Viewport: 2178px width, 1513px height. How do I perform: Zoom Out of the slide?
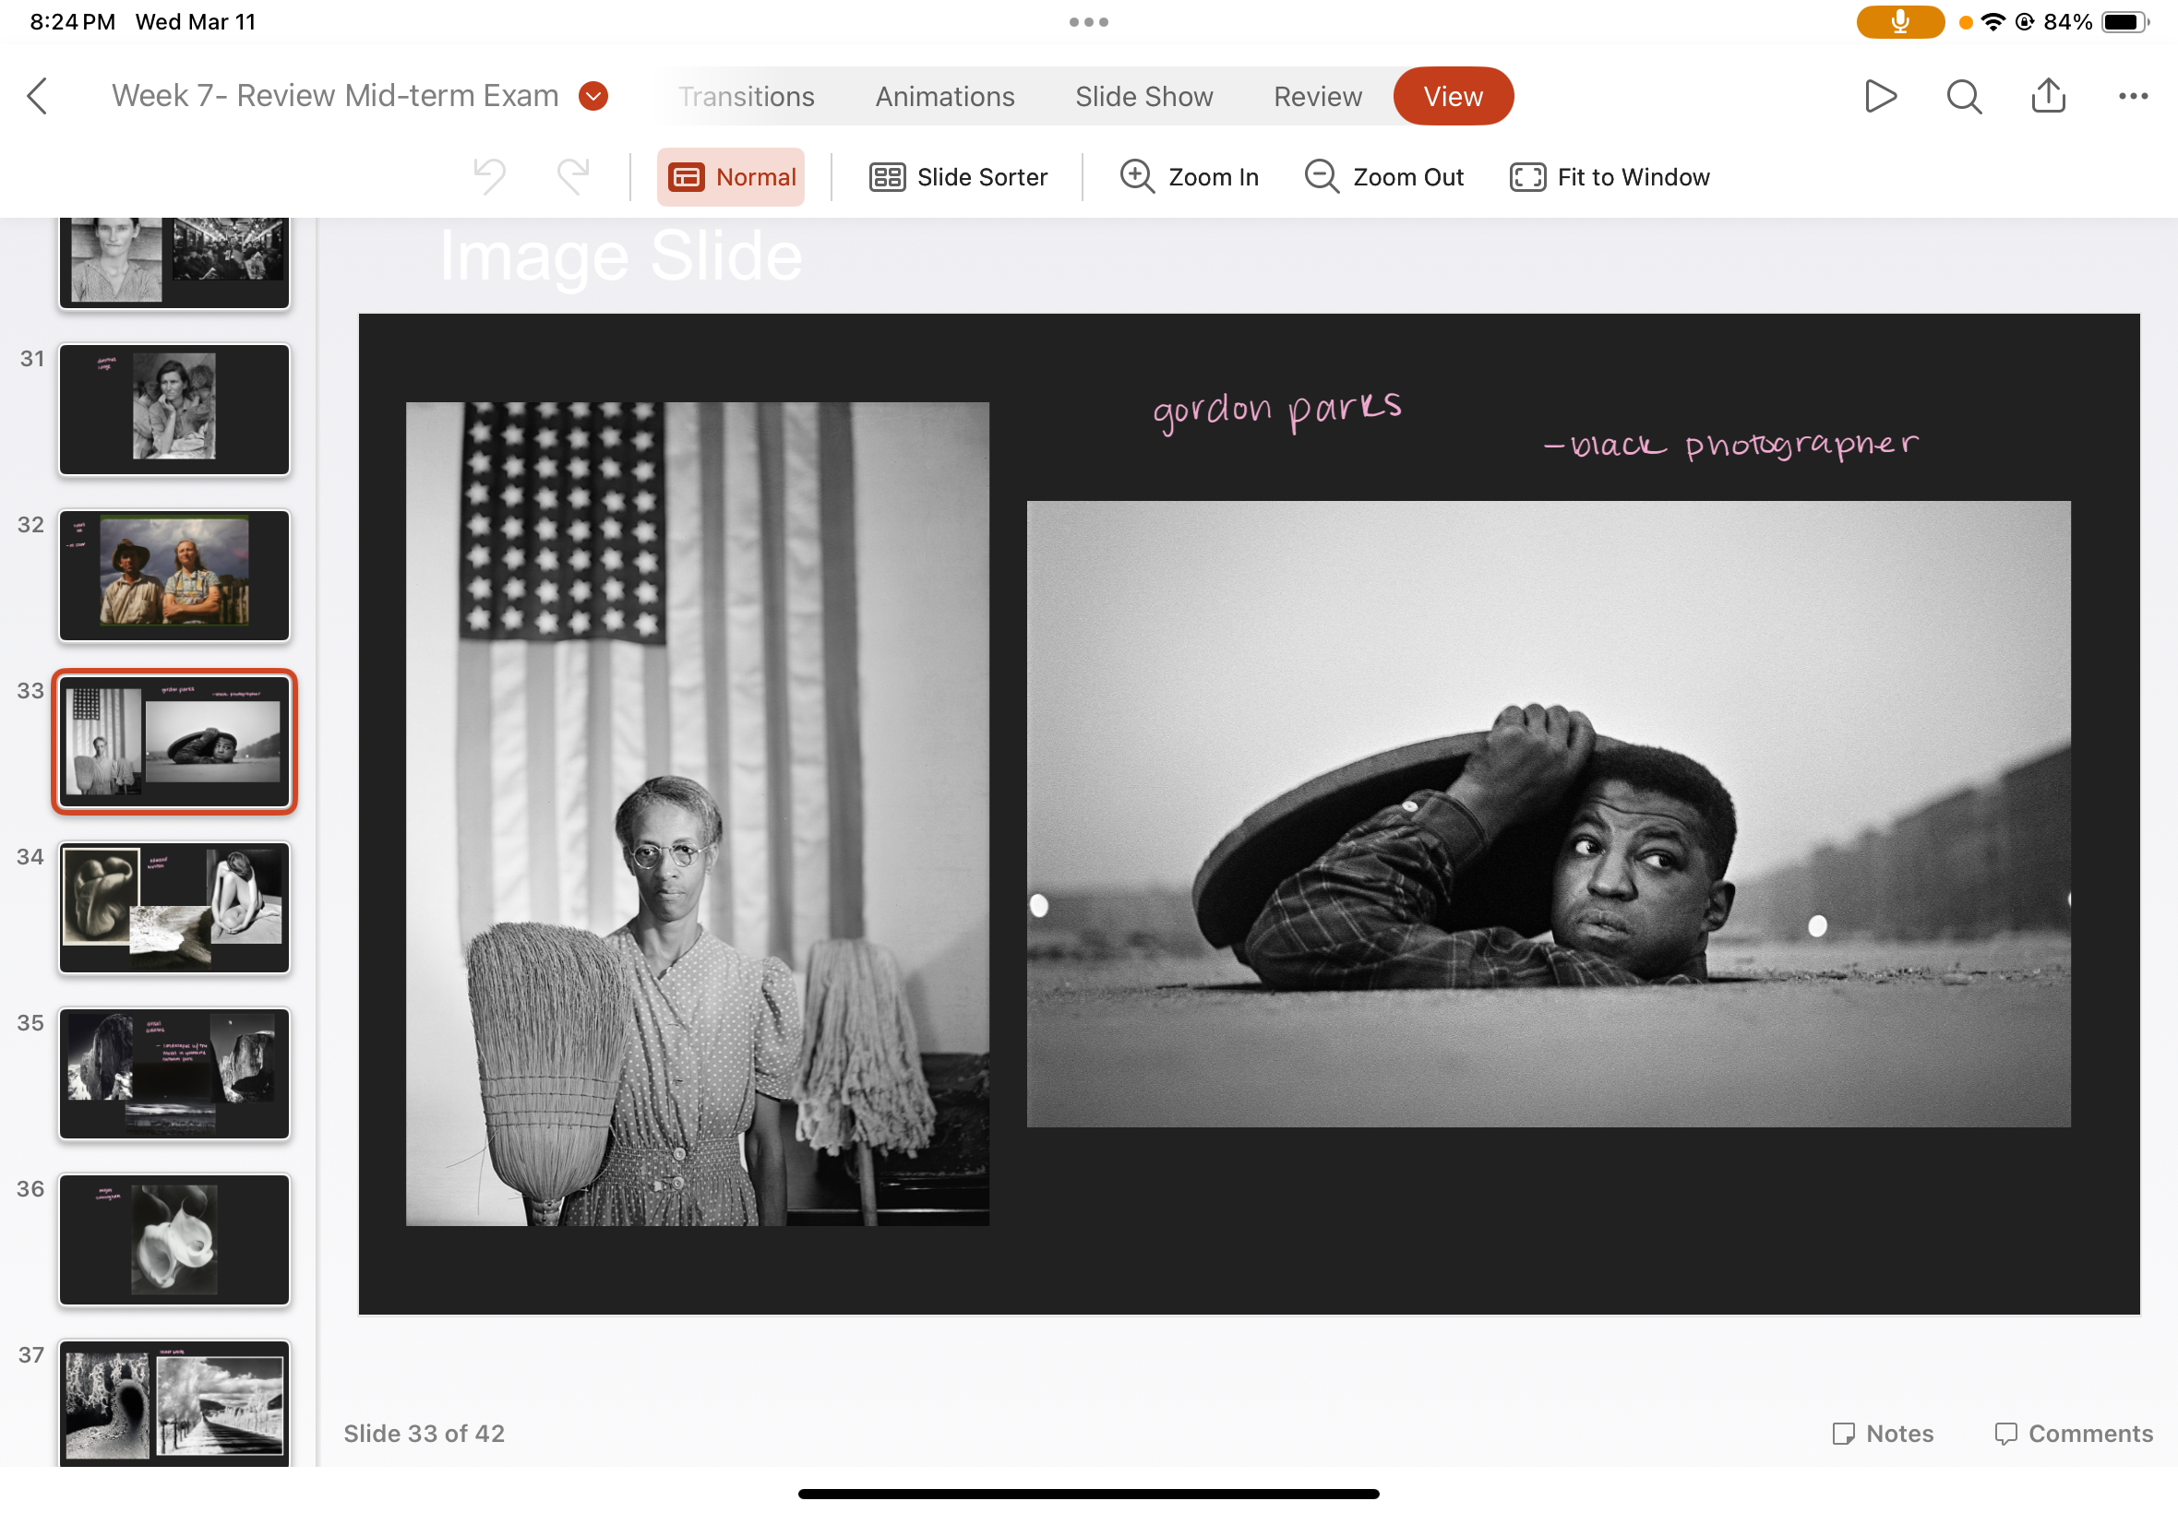(x=1383, y=177)
